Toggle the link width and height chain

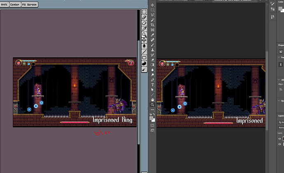281,65
